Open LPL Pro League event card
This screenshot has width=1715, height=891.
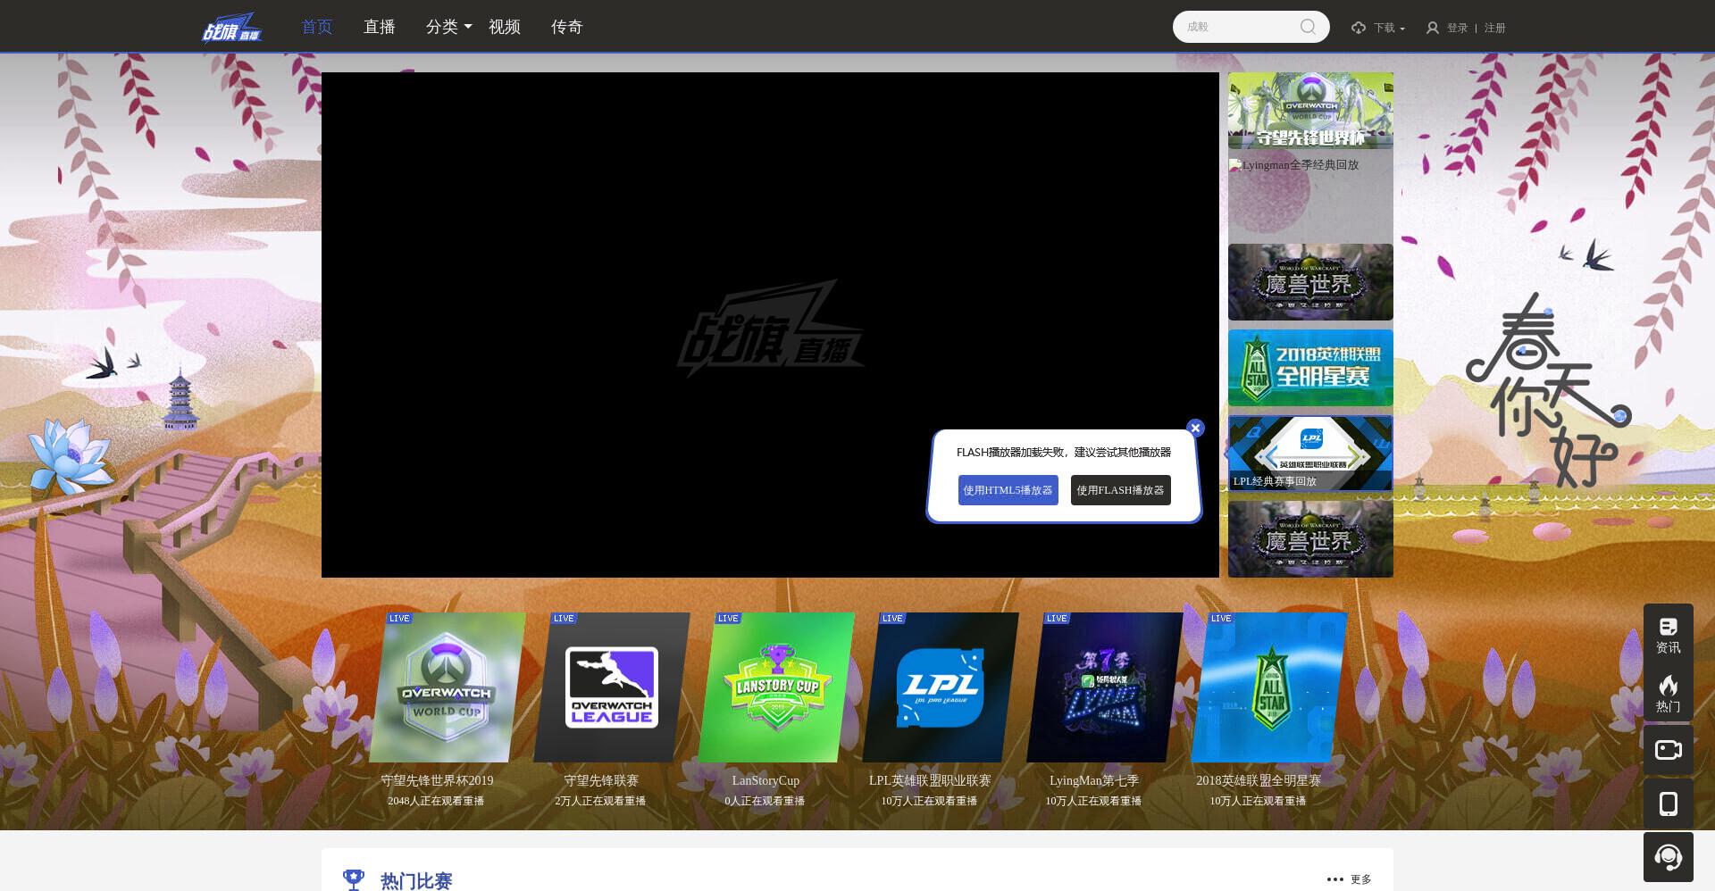(x=941, y=687)
